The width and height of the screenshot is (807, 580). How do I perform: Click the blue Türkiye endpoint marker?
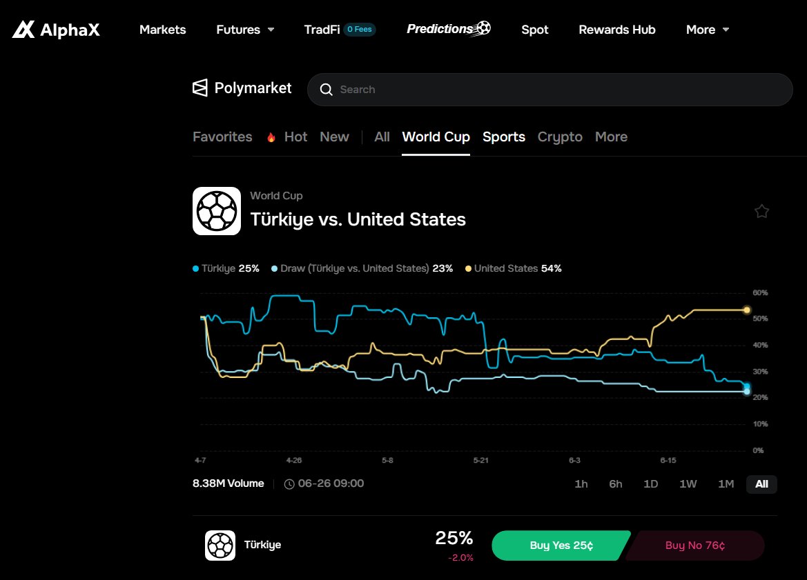click(747, 386)
